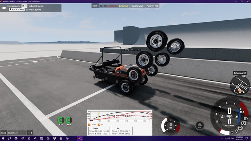251x141 pixels.
Task: Click the NA Power value readout
Action: coord(121,134)
